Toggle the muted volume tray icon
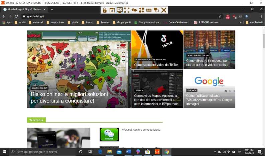Viewport: 265px width, 156px height. 229,152
